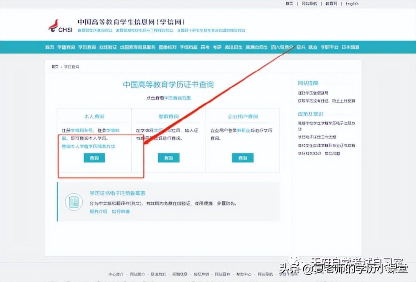Click the 查询 button under 企业用户查询
This screenshot has height=282, width=416.
pos(243,158)
